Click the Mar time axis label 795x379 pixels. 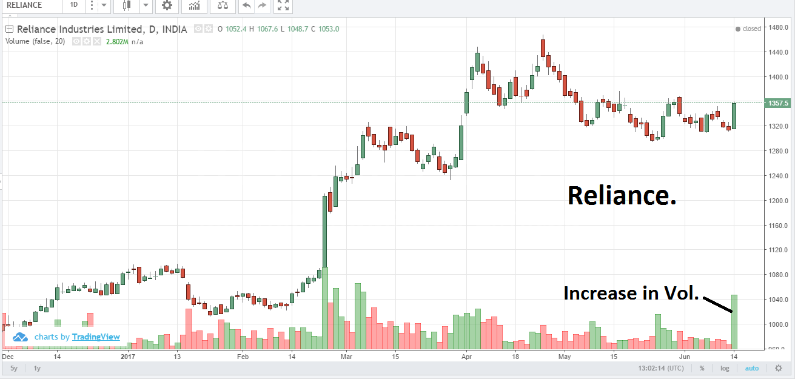(x=346, y=357)
